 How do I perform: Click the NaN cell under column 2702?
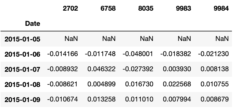(x=71, y=39)
